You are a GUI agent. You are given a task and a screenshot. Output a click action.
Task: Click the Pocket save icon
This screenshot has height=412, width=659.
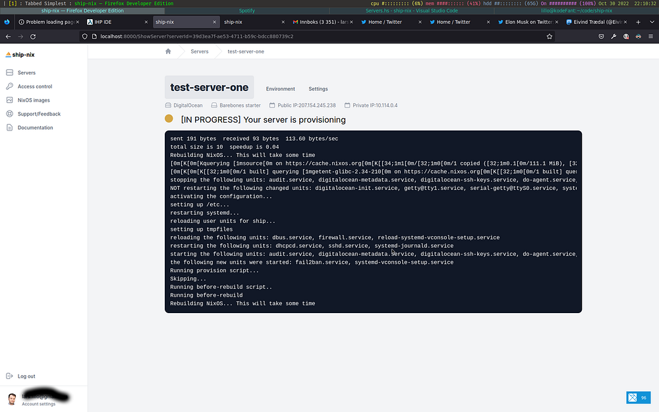[x=602, y=36]
